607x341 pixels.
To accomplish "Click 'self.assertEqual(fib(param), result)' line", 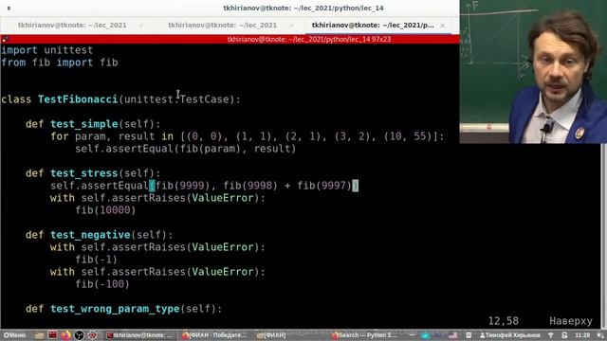I will (186, 149).
